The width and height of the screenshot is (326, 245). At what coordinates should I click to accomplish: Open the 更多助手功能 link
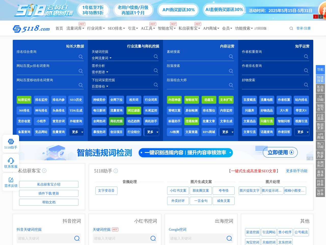pyautogui.click(x=297, y=171)
